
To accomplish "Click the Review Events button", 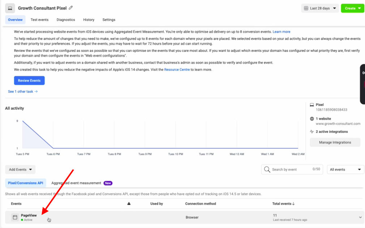I will (29, 81).
